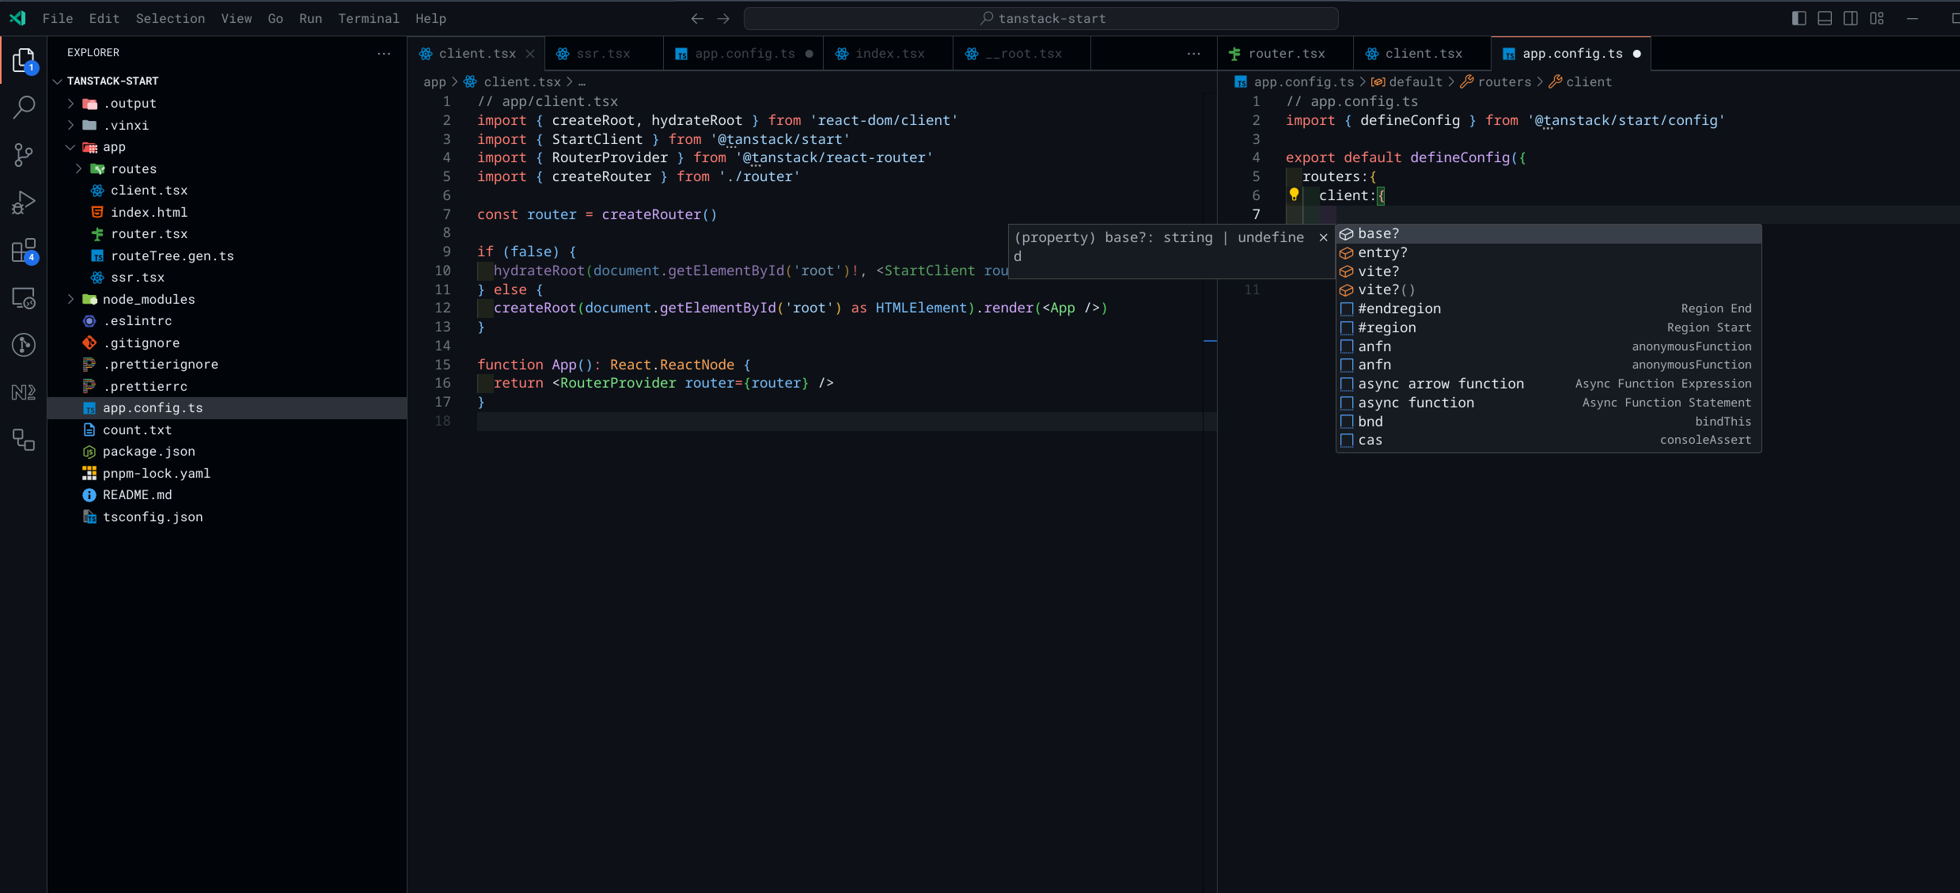Select the entry? suggestion
1960x893 pixels.
(x=1549, y=253)
